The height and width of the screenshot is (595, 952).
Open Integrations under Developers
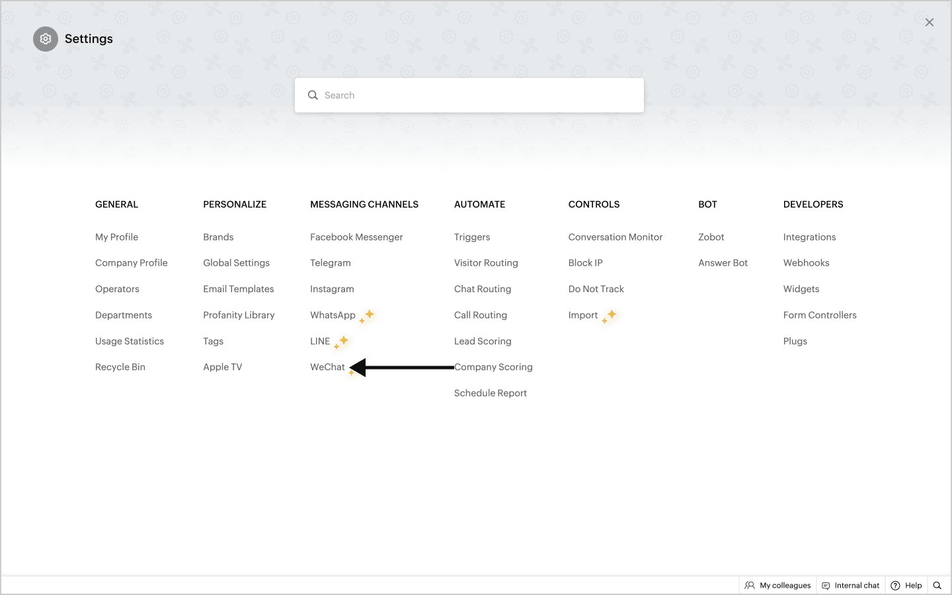click(x=810, y=237)
